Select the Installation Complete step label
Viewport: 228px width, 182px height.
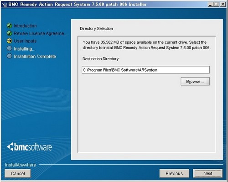pos(35,57)
